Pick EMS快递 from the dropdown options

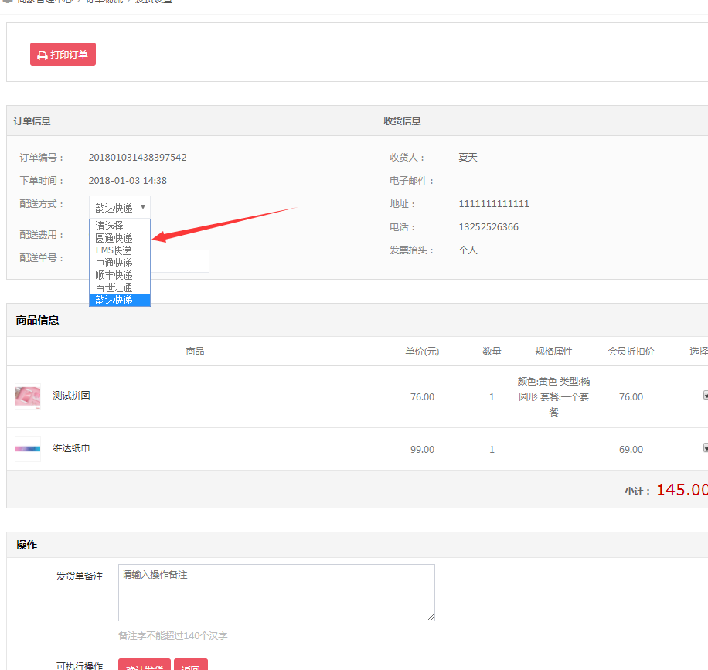point(114,250)
